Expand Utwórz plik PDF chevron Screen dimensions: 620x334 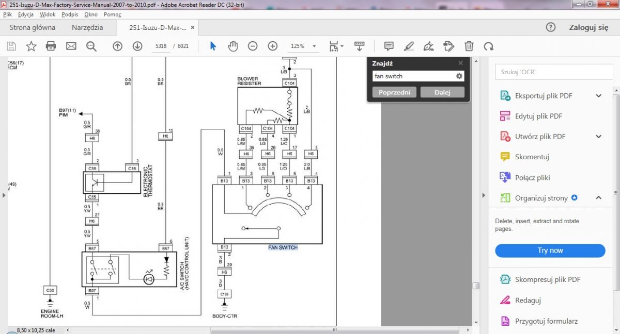click(x=599, y=137)
